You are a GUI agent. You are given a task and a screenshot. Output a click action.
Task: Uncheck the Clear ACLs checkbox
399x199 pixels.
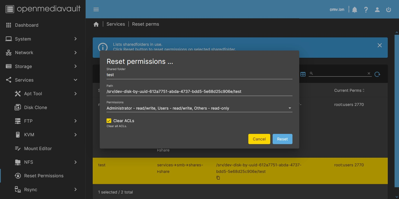click(x=109, y=121)
